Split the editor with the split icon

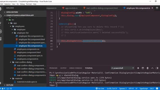(157, 8)
